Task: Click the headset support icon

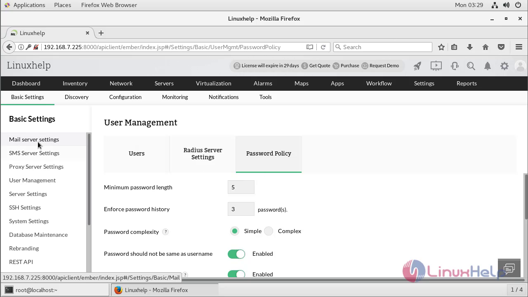Action: [x=455, y=66]
